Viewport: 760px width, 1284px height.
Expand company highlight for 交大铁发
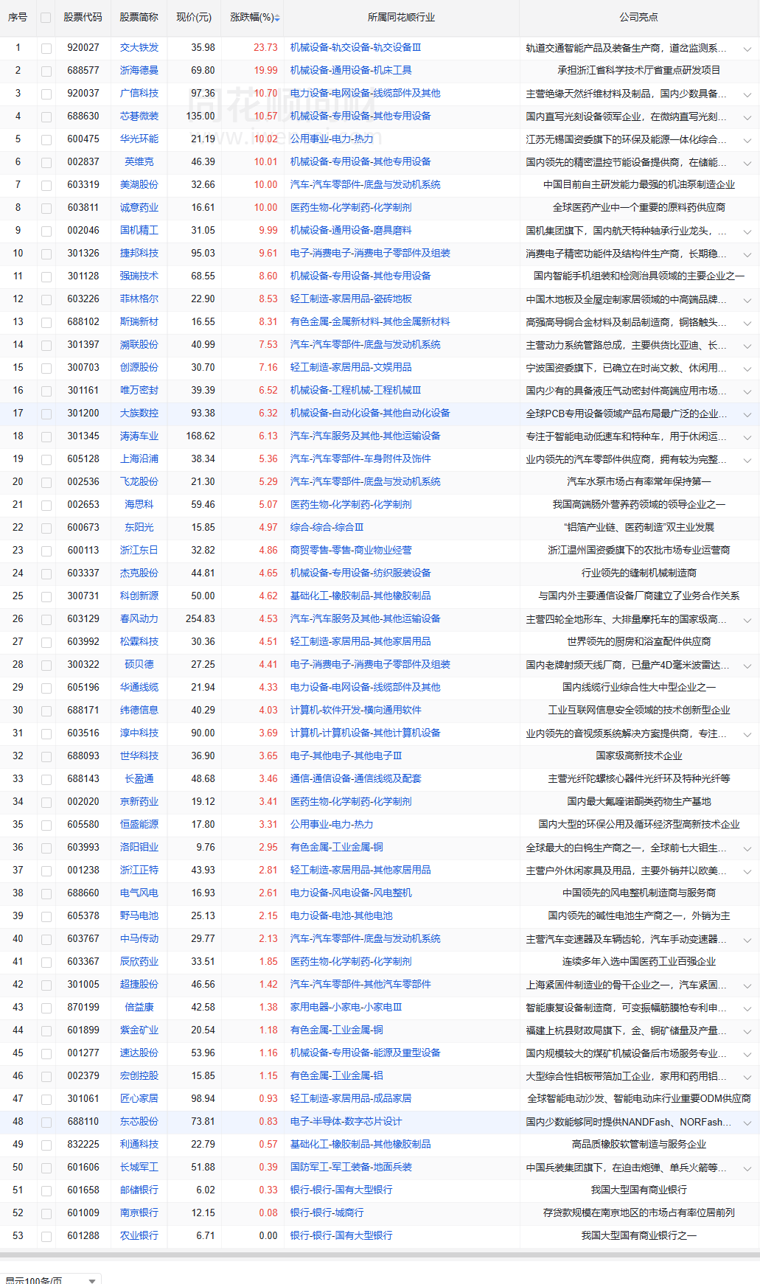click(747, 49)
